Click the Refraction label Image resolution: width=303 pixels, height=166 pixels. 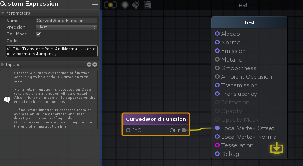(x=235, y=102)
